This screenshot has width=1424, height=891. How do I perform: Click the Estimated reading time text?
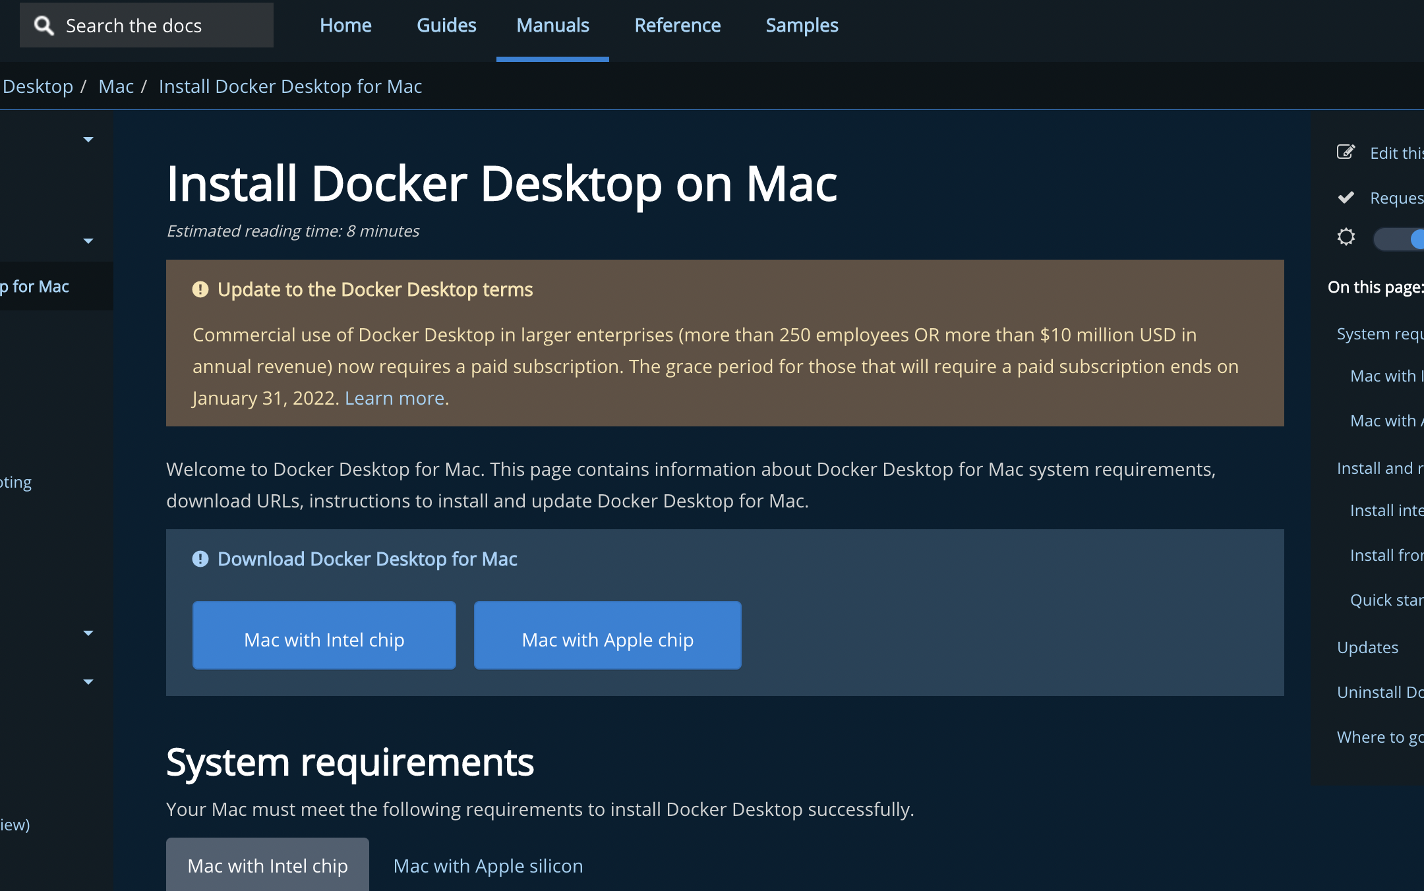pyautogui.click(x=293, y=231)
